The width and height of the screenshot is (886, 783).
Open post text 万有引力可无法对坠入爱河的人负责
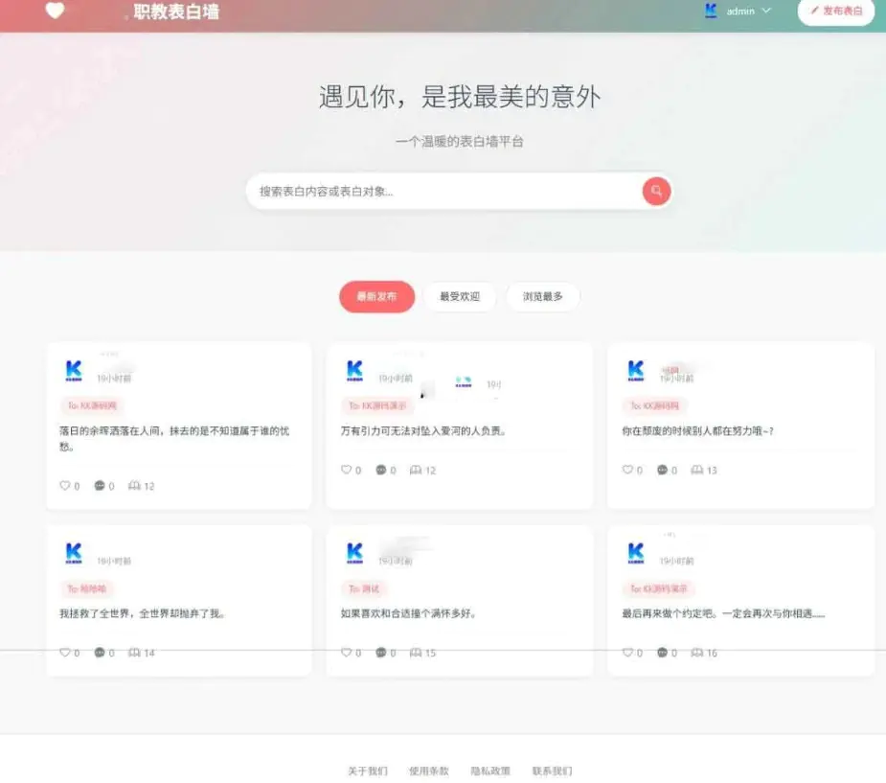[422, 430]
